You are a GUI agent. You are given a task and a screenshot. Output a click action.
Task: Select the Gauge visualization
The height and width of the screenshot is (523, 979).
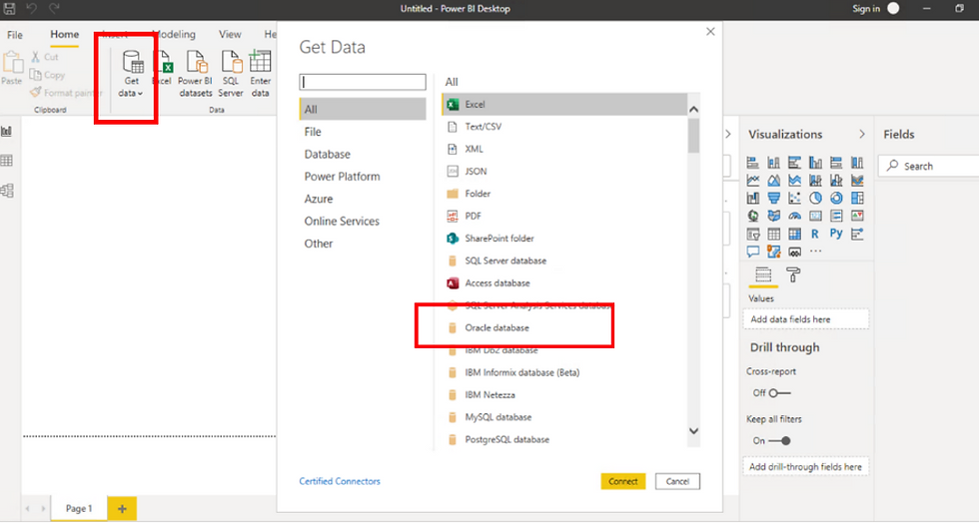[794, 216]
